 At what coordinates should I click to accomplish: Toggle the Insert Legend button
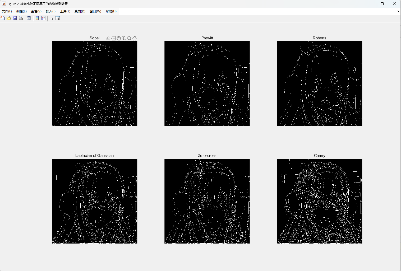(x=43, y=18)
